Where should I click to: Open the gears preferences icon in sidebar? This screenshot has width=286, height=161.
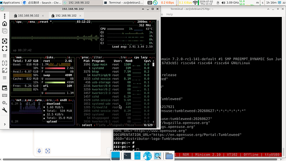click(x=5, y=103)
